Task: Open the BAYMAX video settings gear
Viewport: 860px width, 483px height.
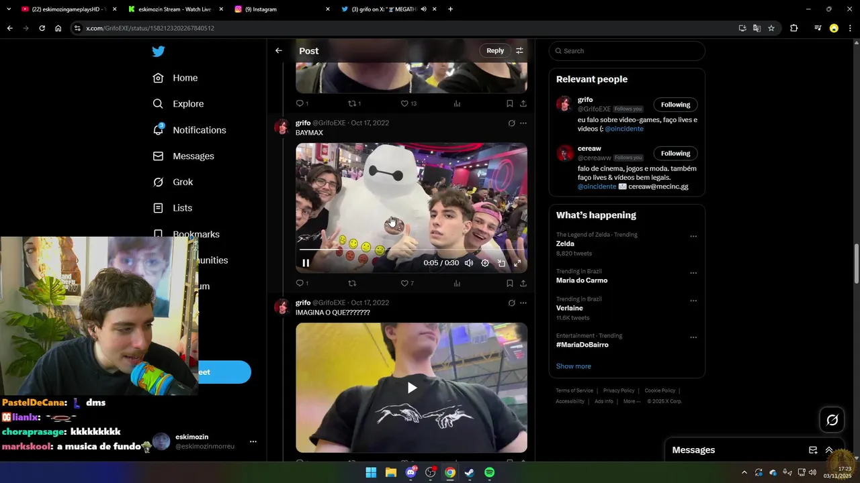Action: (485, 263)
